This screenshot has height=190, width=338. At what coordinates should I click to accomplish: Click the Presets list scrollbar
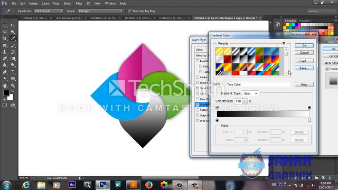click(286, 61)
